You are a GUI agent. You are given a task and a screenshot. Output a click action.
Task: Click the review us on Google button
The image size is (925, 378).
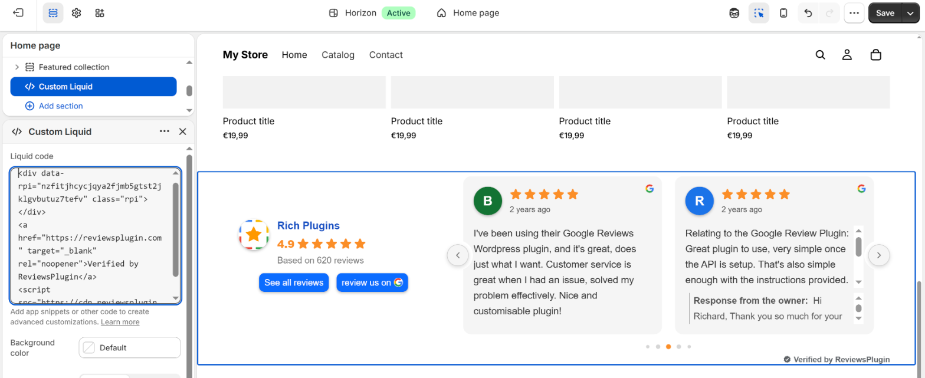click(x=372, y=282)
